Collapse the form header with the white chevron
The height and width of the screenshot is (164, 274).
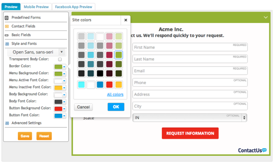(266, 17)
